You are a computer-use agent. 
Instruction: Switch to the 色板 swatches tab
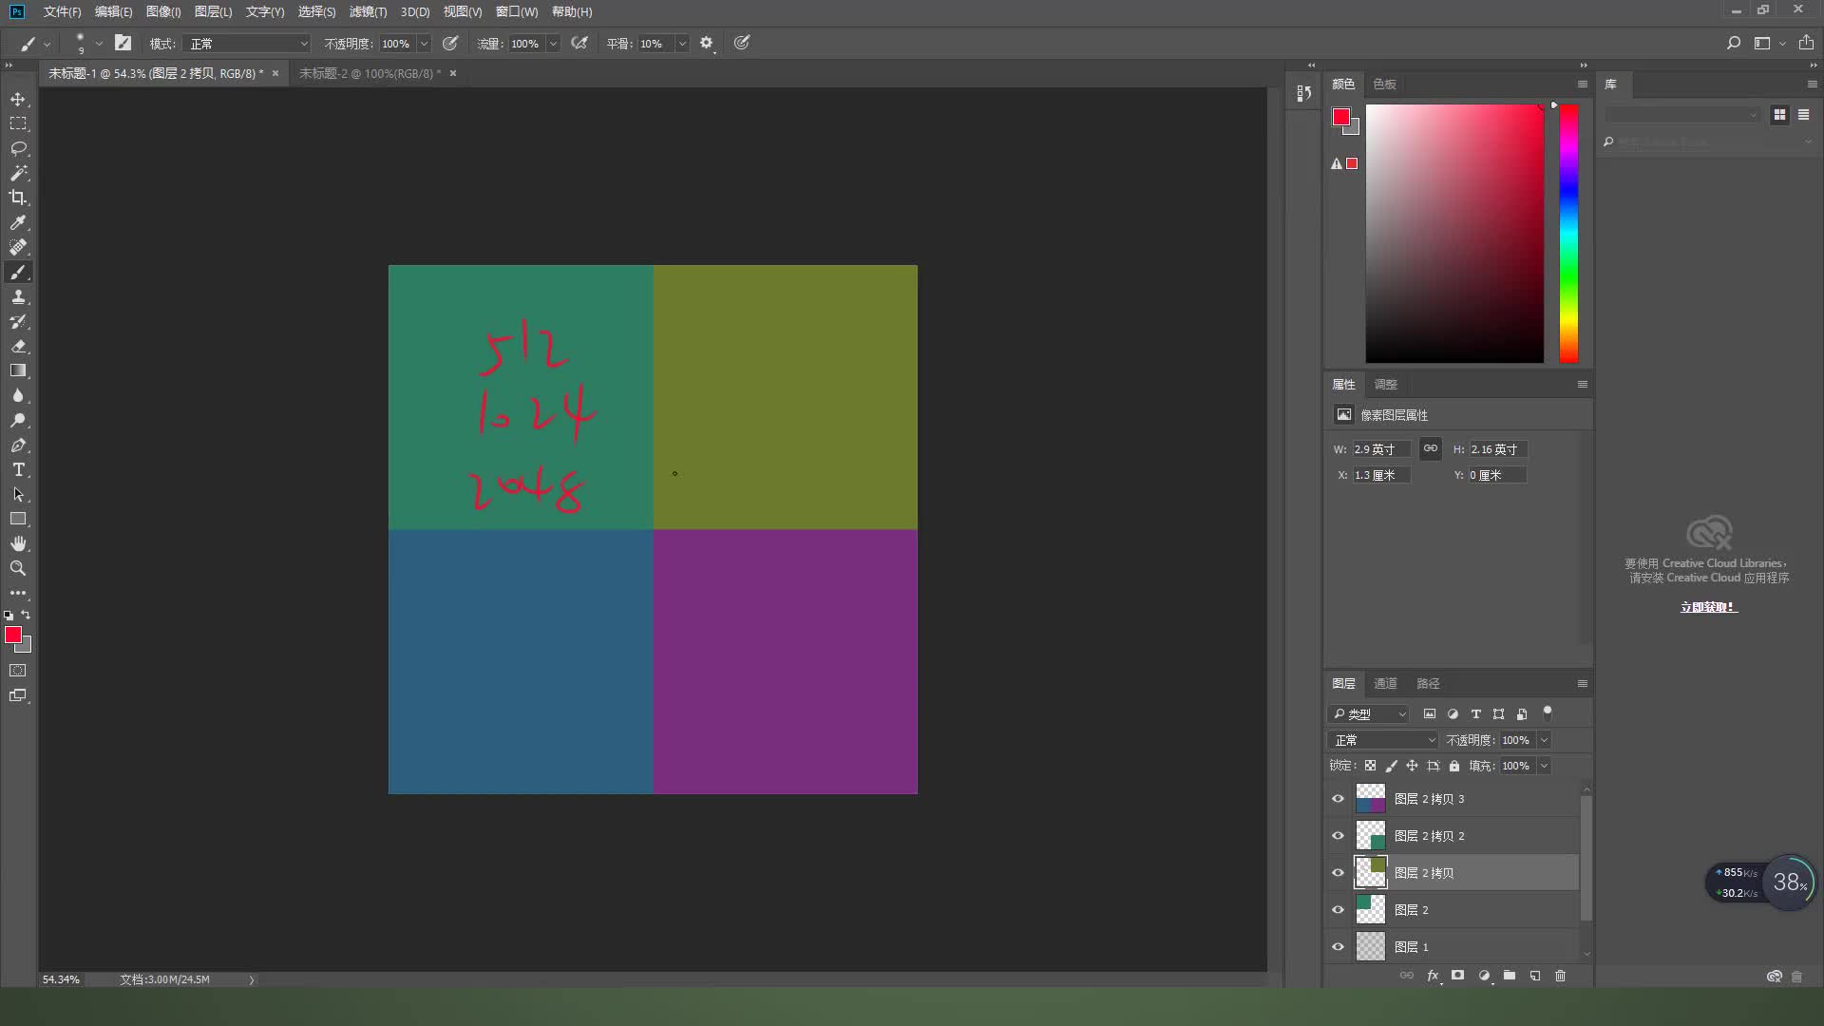tap(1384, 84)
